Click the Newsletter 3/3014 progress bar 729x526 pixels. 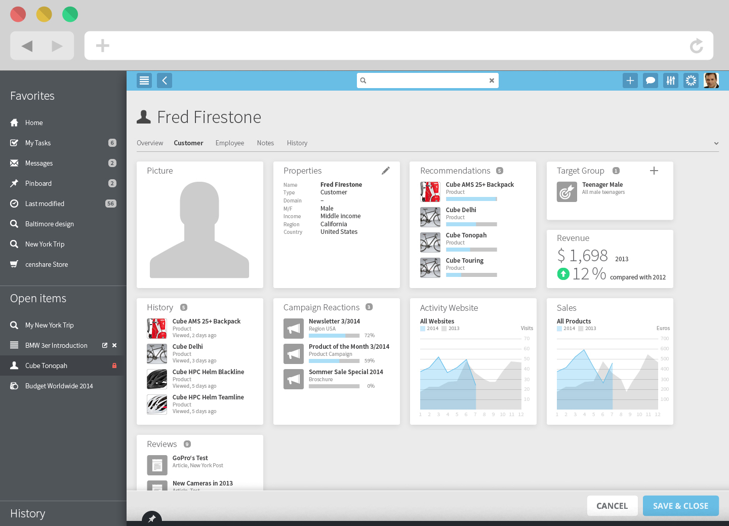(x=334, y=336)
